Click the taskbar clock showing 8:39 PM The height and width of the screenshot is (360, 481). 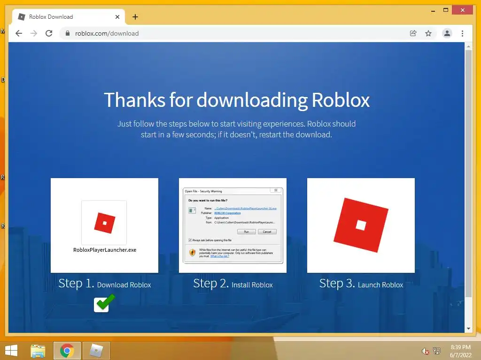tap(460, 351)
